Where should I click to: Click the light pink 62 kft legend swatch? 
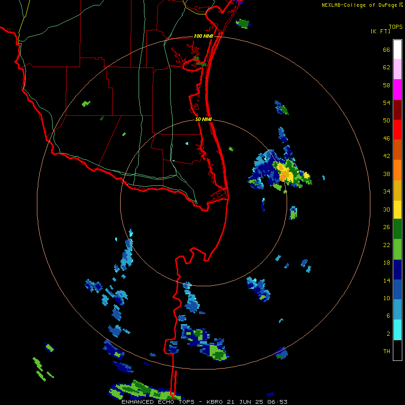397,69
